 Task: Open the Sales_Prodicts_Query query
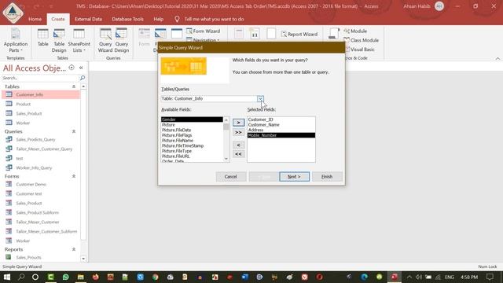(41, 140)
